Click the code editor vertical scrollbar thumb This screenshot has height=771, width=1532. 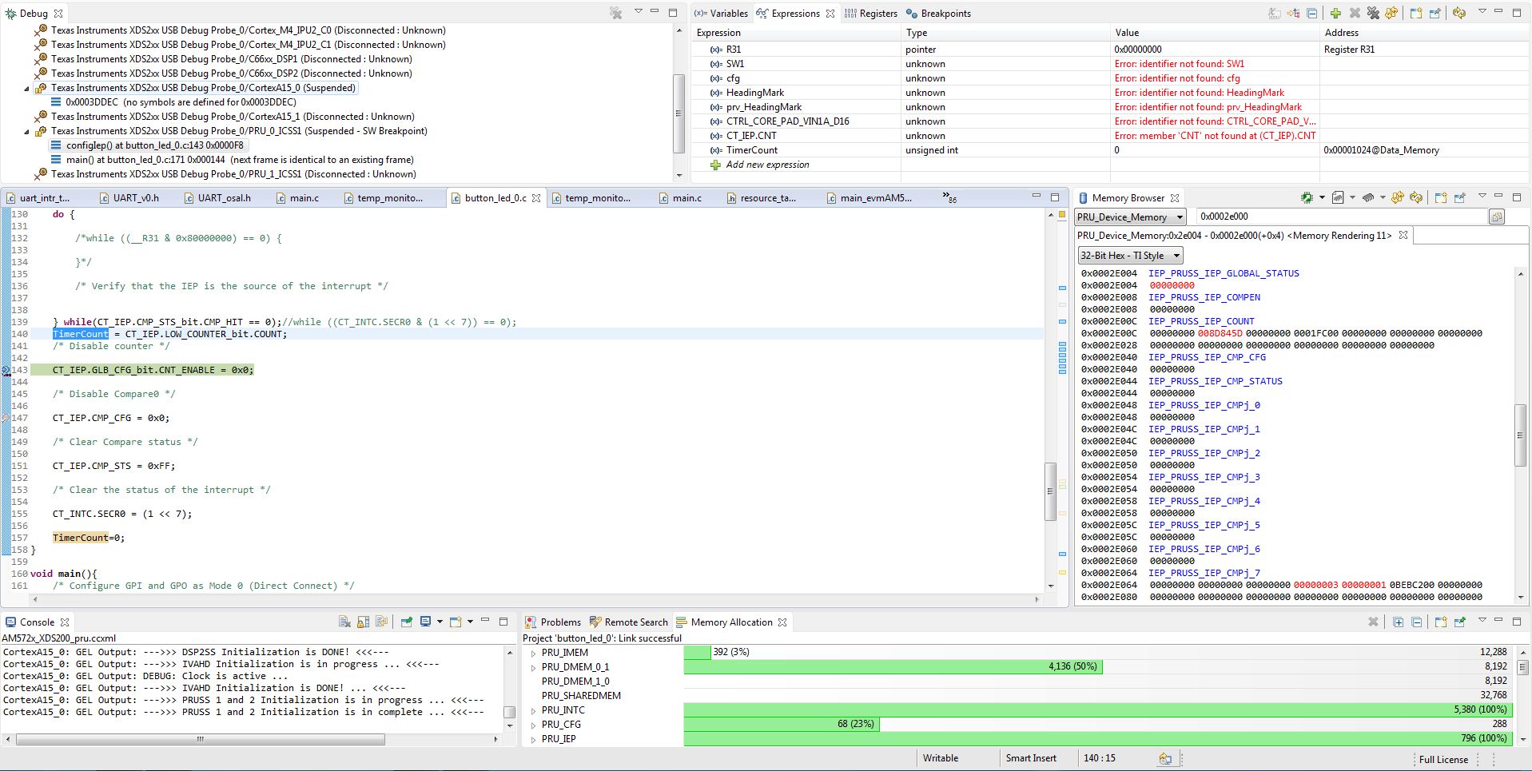click(1051, 491)
